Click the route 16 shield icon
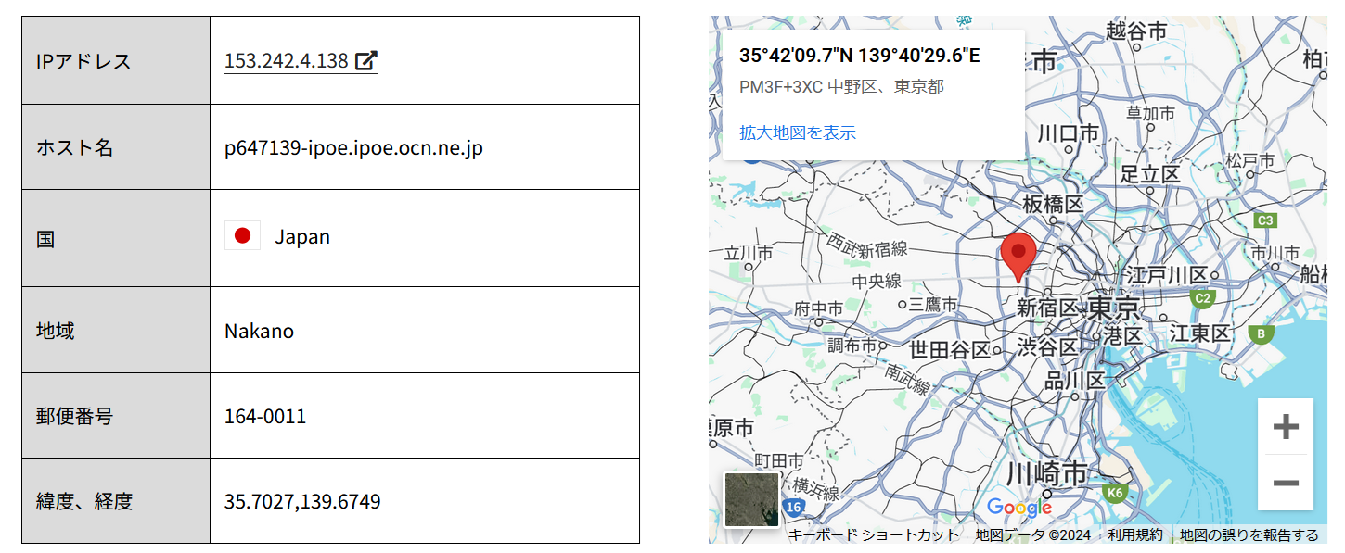This screenshot has height=553, width=1345. click(x=792, y=508)
